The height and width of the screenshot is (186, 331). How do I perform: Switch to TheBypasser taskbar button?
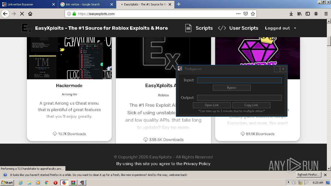(82, 183)
